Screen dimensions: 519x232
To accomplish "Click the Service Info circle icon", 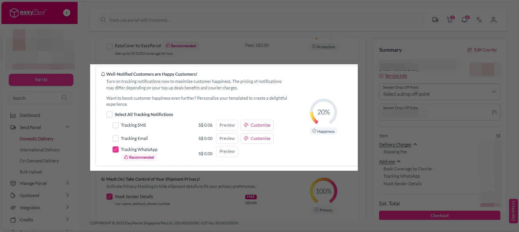I will 381,76.
